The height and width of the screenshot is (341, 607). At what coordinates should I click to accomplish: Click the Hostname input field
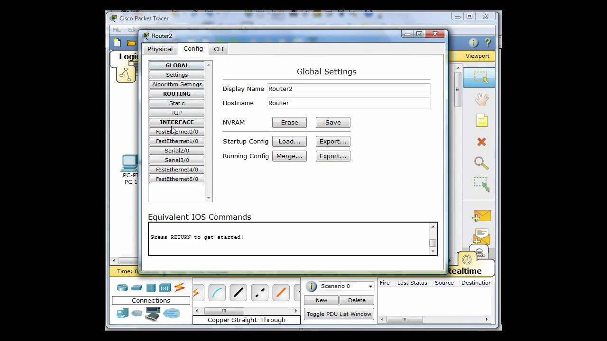pos(349,103)
